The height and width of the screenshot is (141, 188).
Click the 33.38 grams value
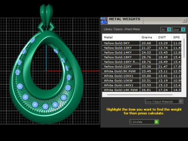click(146, 67)
